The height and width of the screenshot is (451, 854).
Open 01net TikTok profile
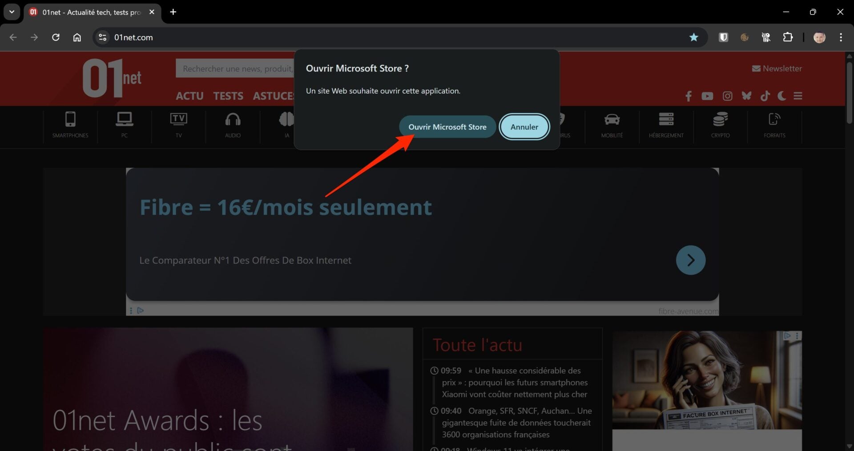pyautogui.click(x=765, y=96)
